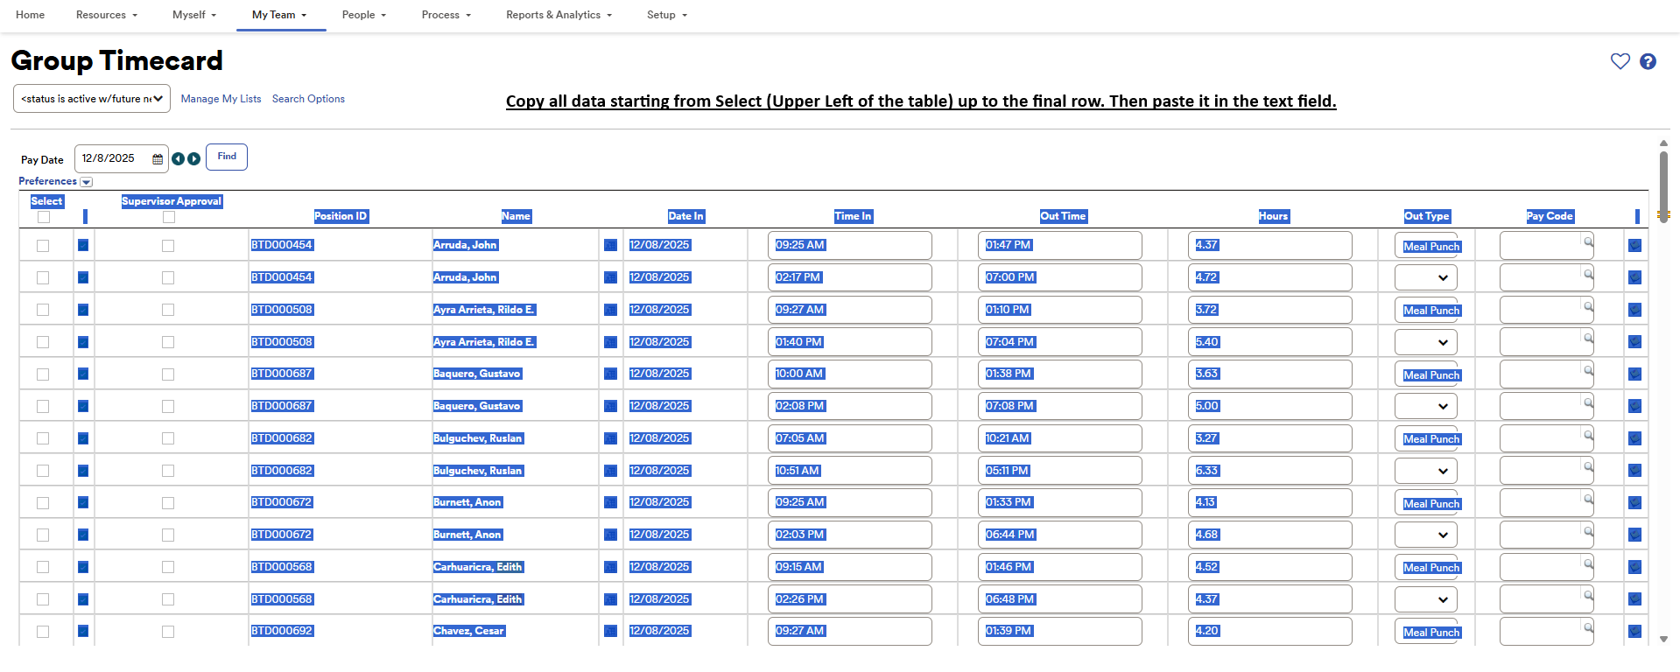The width and height of the screenshot is (1680, 672).
Task: Click the scrollbar down arrow
Action: click(x=1663, y=640)
